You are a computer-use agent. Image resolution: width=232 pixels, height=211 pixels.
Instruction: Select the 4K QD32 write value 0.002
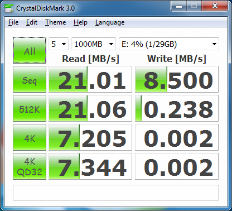[x=177, y=166]
